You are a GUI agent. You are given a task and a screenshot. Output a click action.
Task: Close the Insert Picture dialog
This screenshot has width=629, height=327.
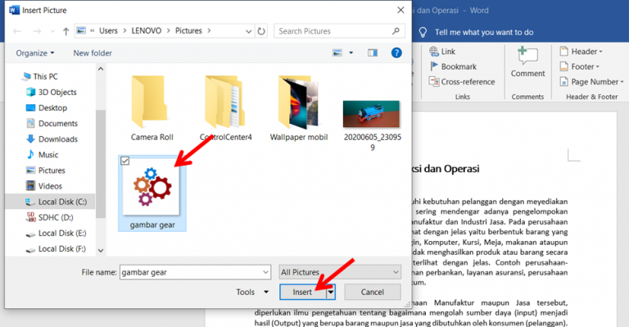(x=400, y=10)
